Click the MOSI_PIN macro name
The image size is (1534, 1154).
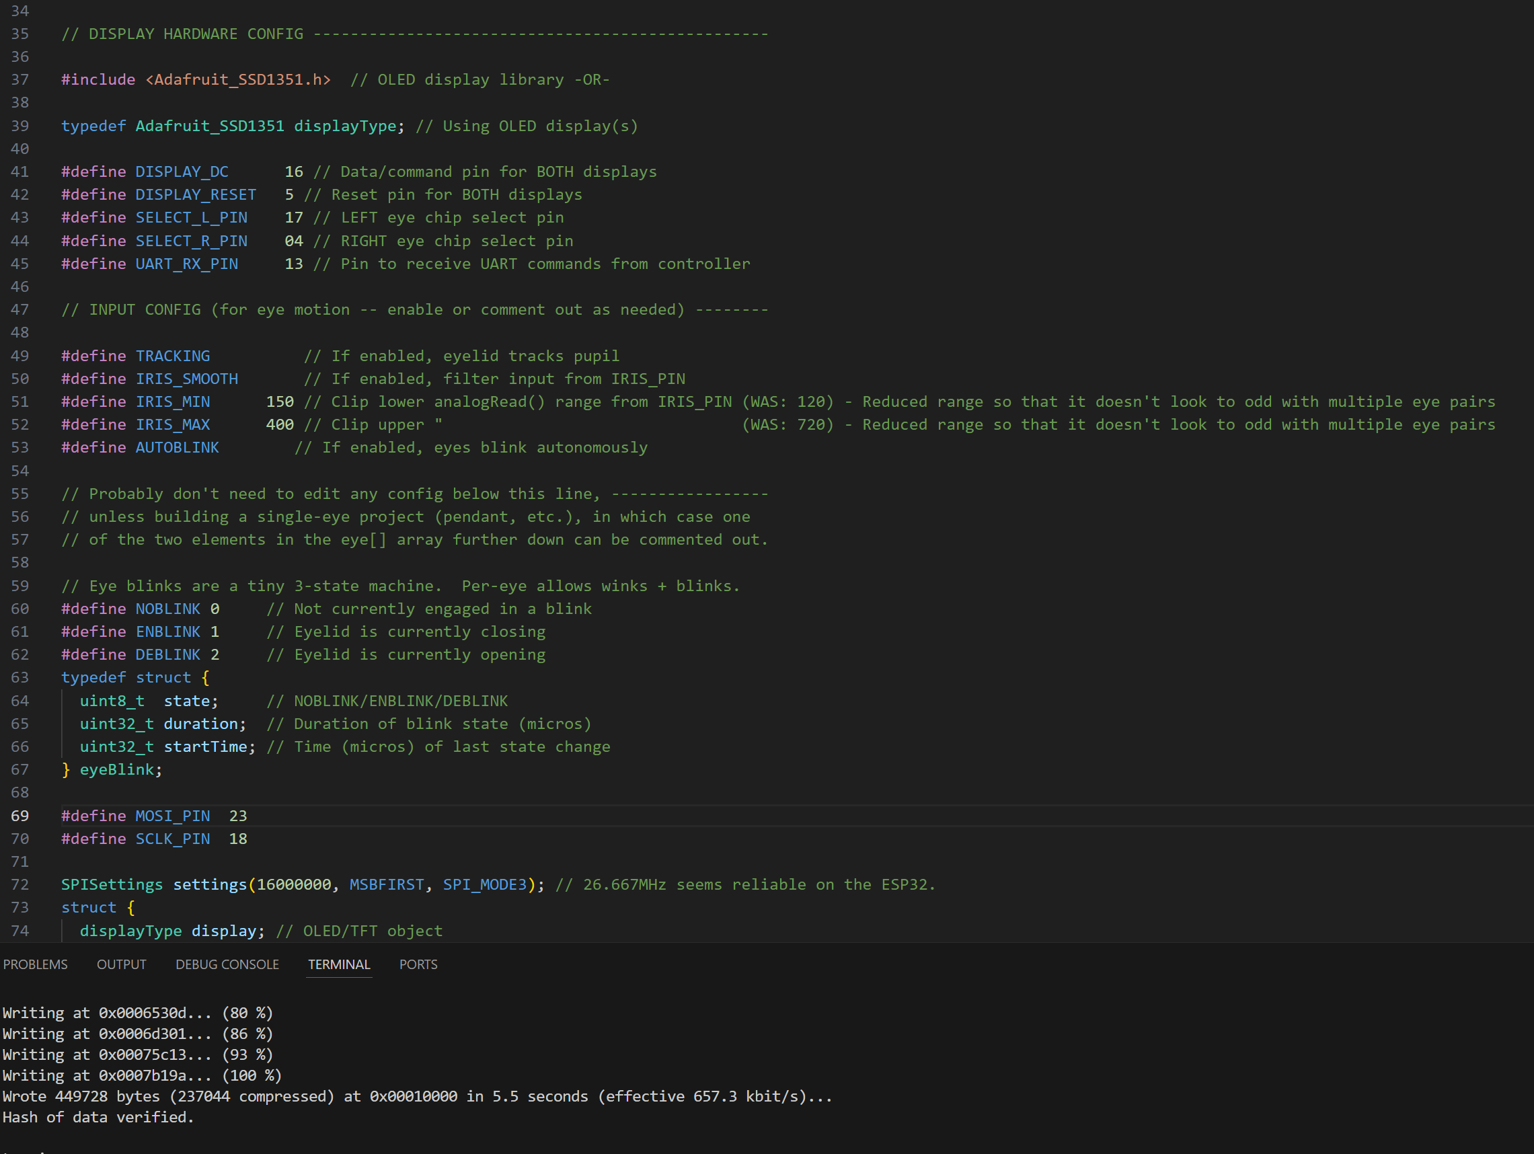[x=173, y=816]
